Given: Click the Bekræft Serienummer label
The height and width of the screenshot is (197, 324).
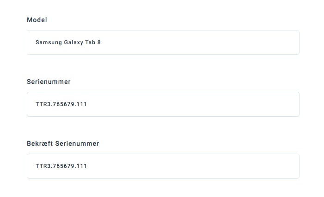Looking at the screenshot, I should [x=63, y=143].
